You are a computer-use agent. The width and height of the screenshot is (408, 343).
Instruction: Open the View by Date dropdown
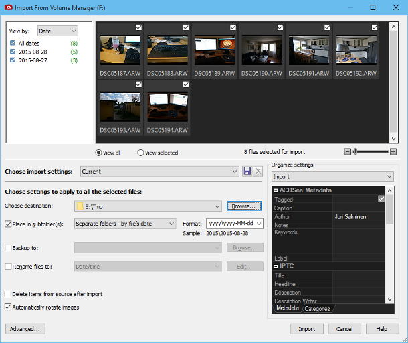(x=58, y=31)
